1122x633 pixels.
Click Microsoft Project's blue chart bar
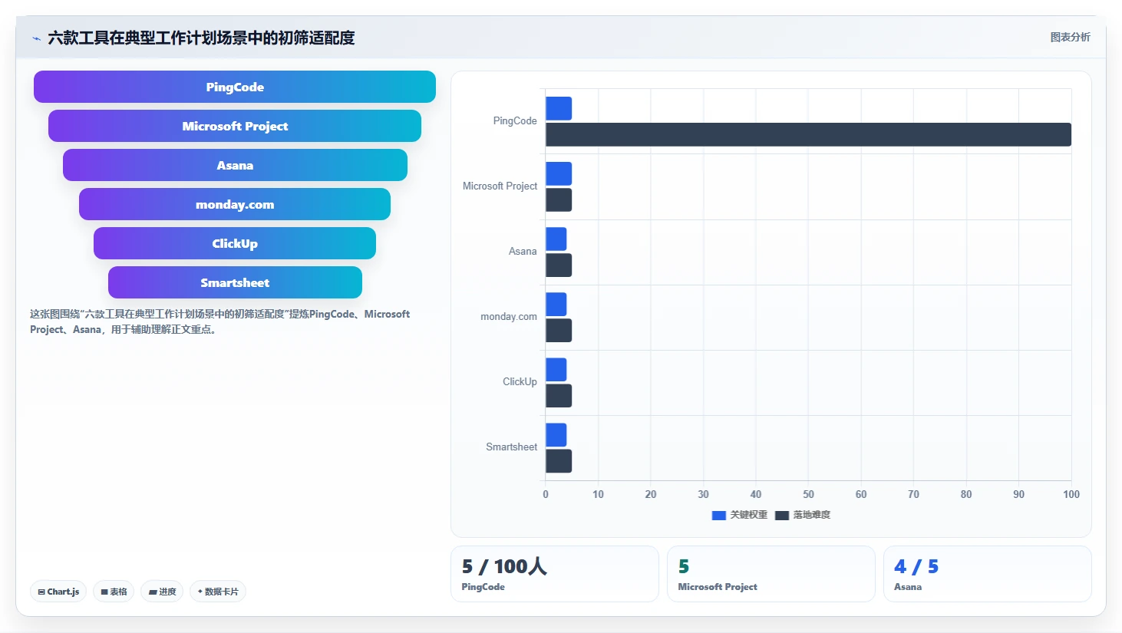559,173
